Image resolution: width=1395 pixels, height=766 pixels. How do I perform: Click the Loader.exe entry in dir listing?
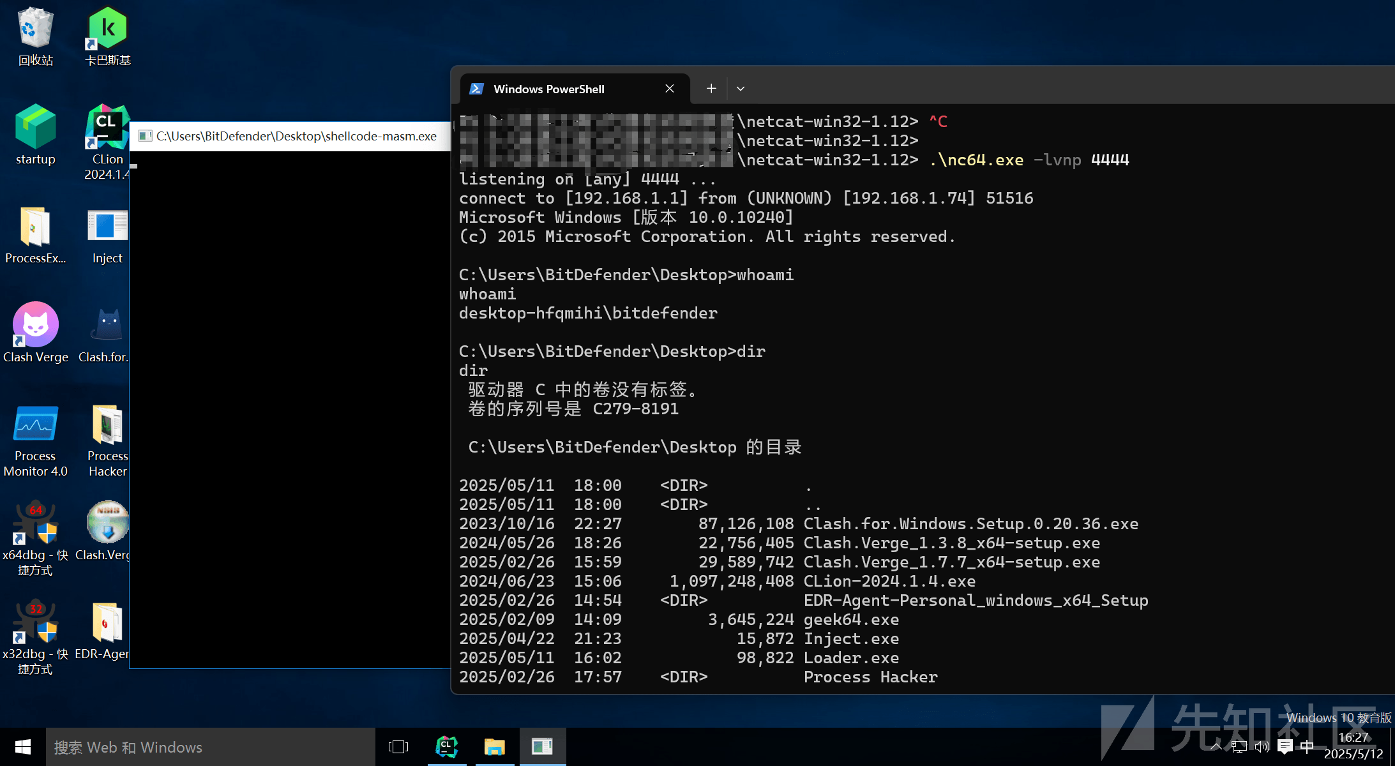click(x=851, y=657)
